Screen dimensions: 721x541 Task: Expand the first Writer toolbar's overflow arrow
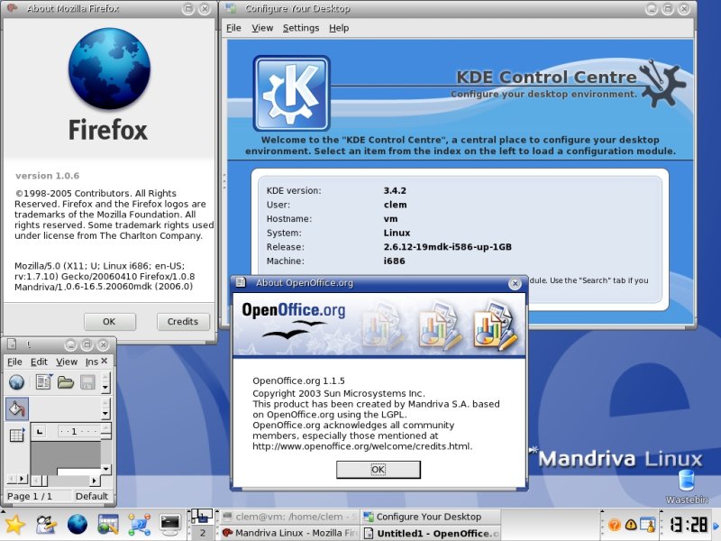pyautogui.click(x=105, y=388)
